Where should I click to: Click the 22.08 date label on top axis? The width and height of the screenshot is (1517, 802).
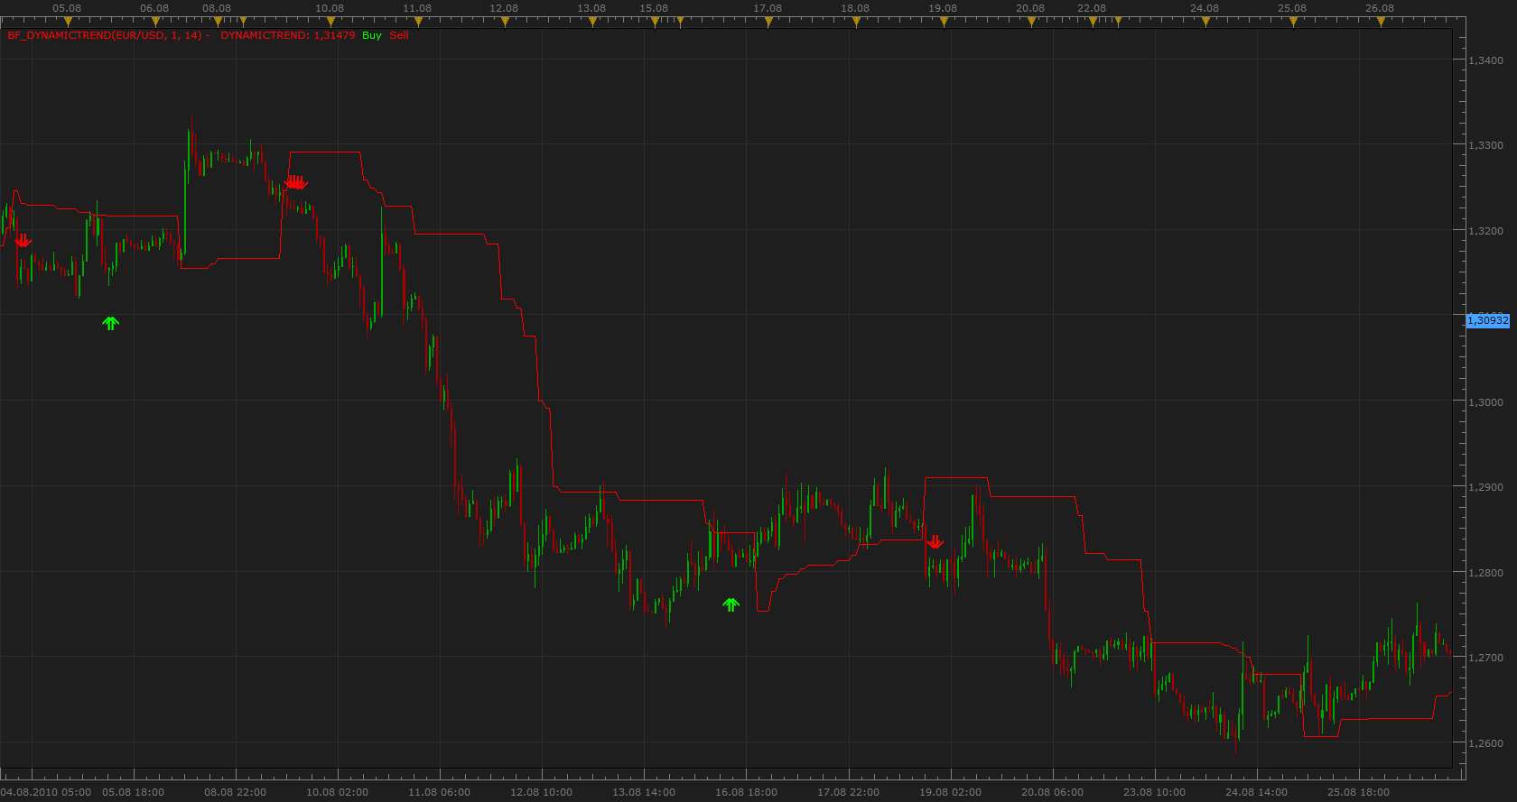(x=1092, y=8)
